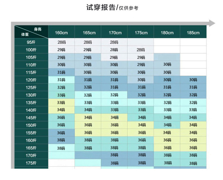
Task: Click the 150斤 row label
Action: [31, 125]
